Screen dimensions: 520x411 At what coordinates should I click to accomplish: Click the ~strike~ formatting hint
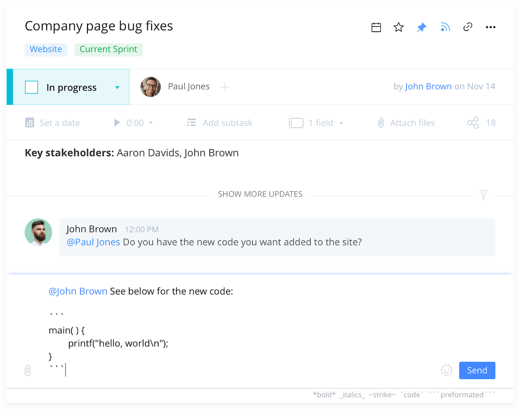(x=382, y=395)
